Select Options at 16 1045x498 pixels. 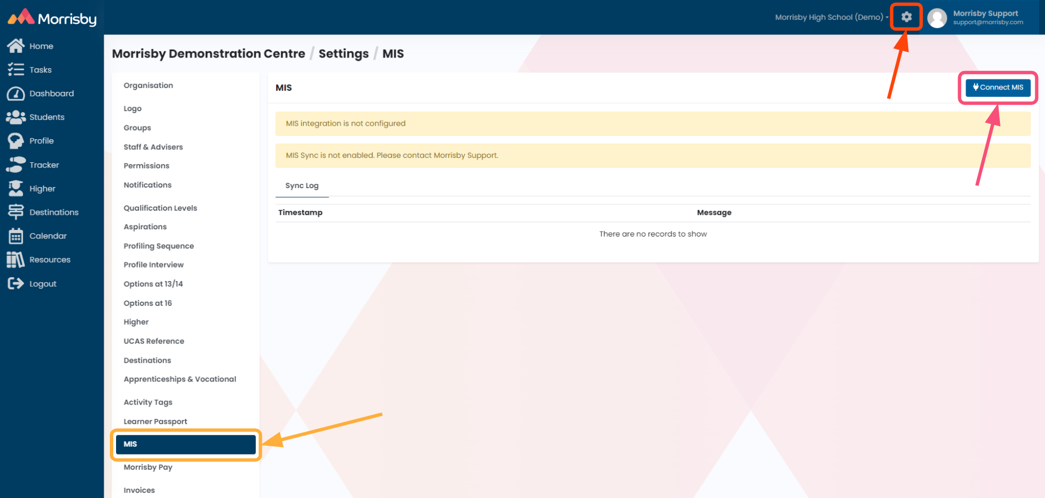coord(148,303)
